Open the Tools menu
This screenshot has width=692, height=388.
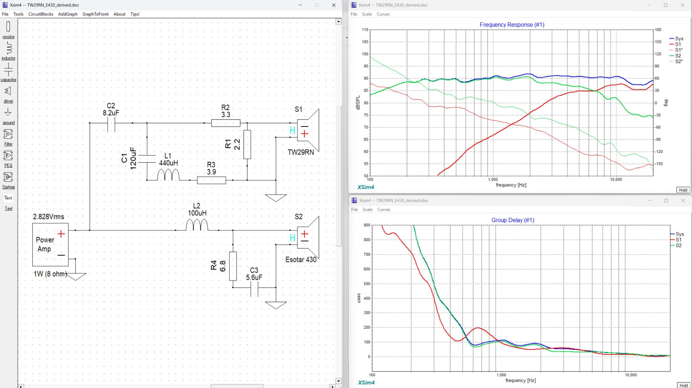click(18, 14)
